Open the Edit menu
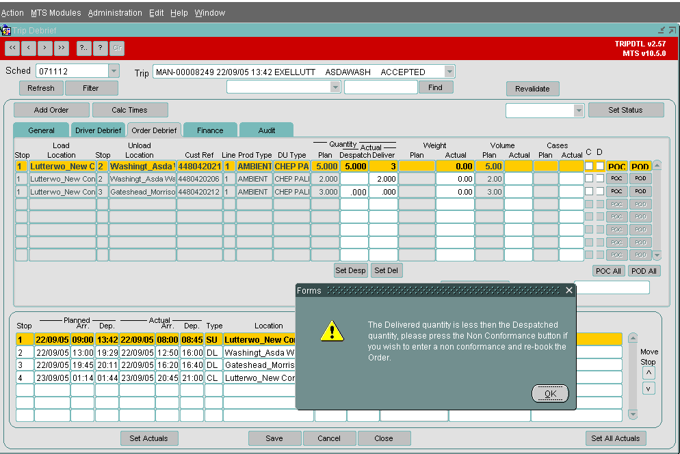The height and width of the screenshot is (454, 680). 156,13
